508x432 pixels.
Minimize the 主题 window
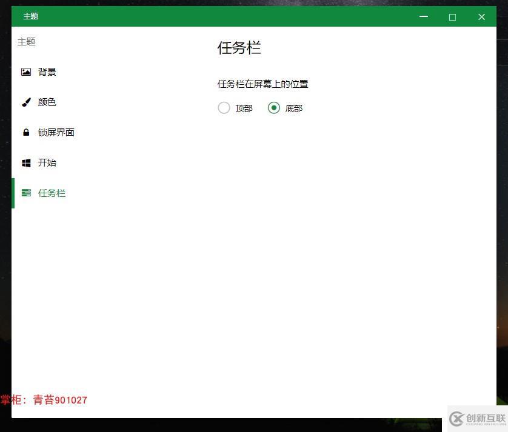[424, 16]
